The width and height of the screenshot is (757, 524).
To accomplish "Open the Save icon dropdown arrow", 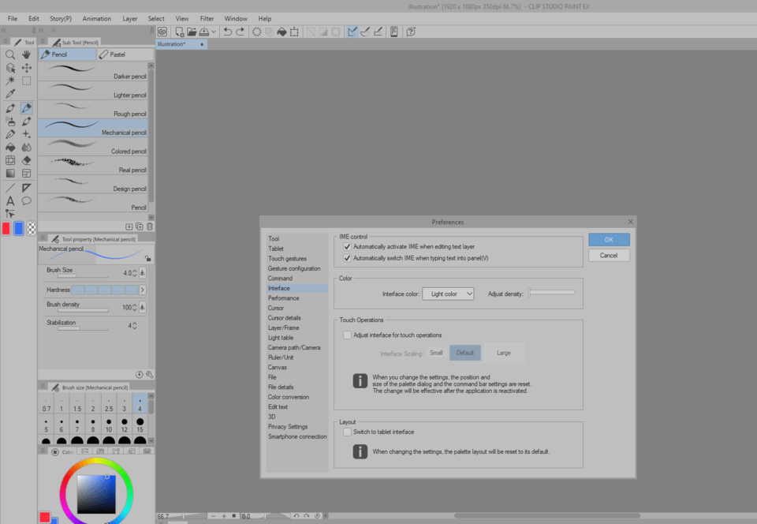I will coord(214,32).
